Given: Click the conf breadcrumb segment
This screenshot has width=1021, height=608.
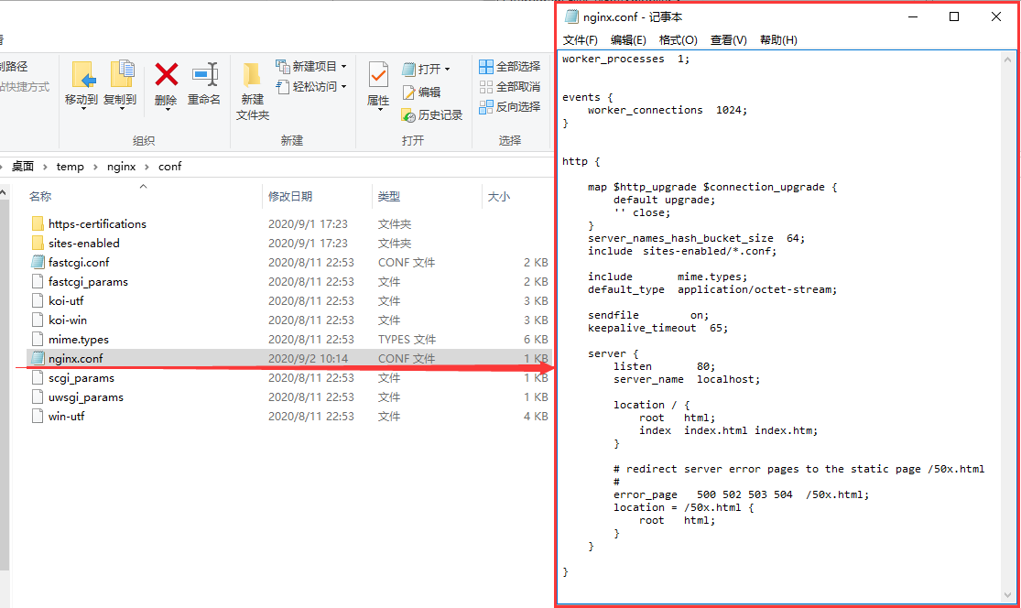Looking at the screenshot, I should [170, 167].
